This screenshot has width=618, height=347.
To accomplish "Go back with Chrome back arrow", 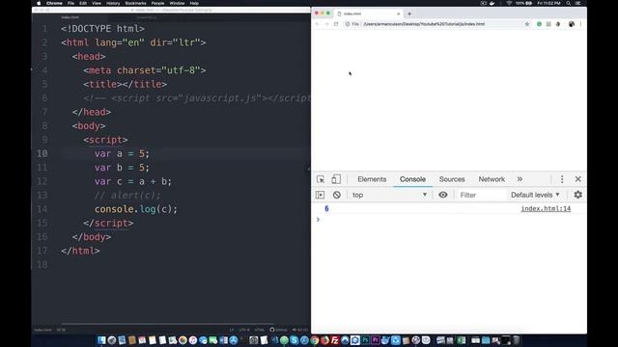I will 318,24.
